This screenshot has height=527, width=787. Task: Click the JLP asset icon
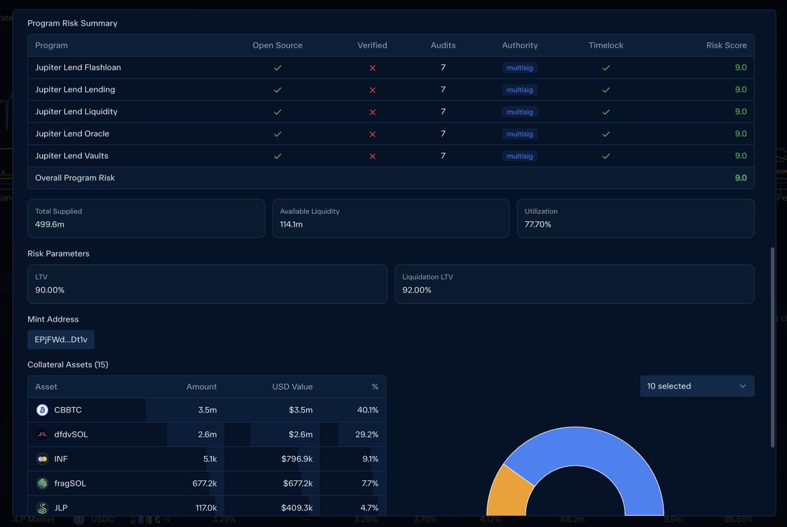click(x=42, y=508)
